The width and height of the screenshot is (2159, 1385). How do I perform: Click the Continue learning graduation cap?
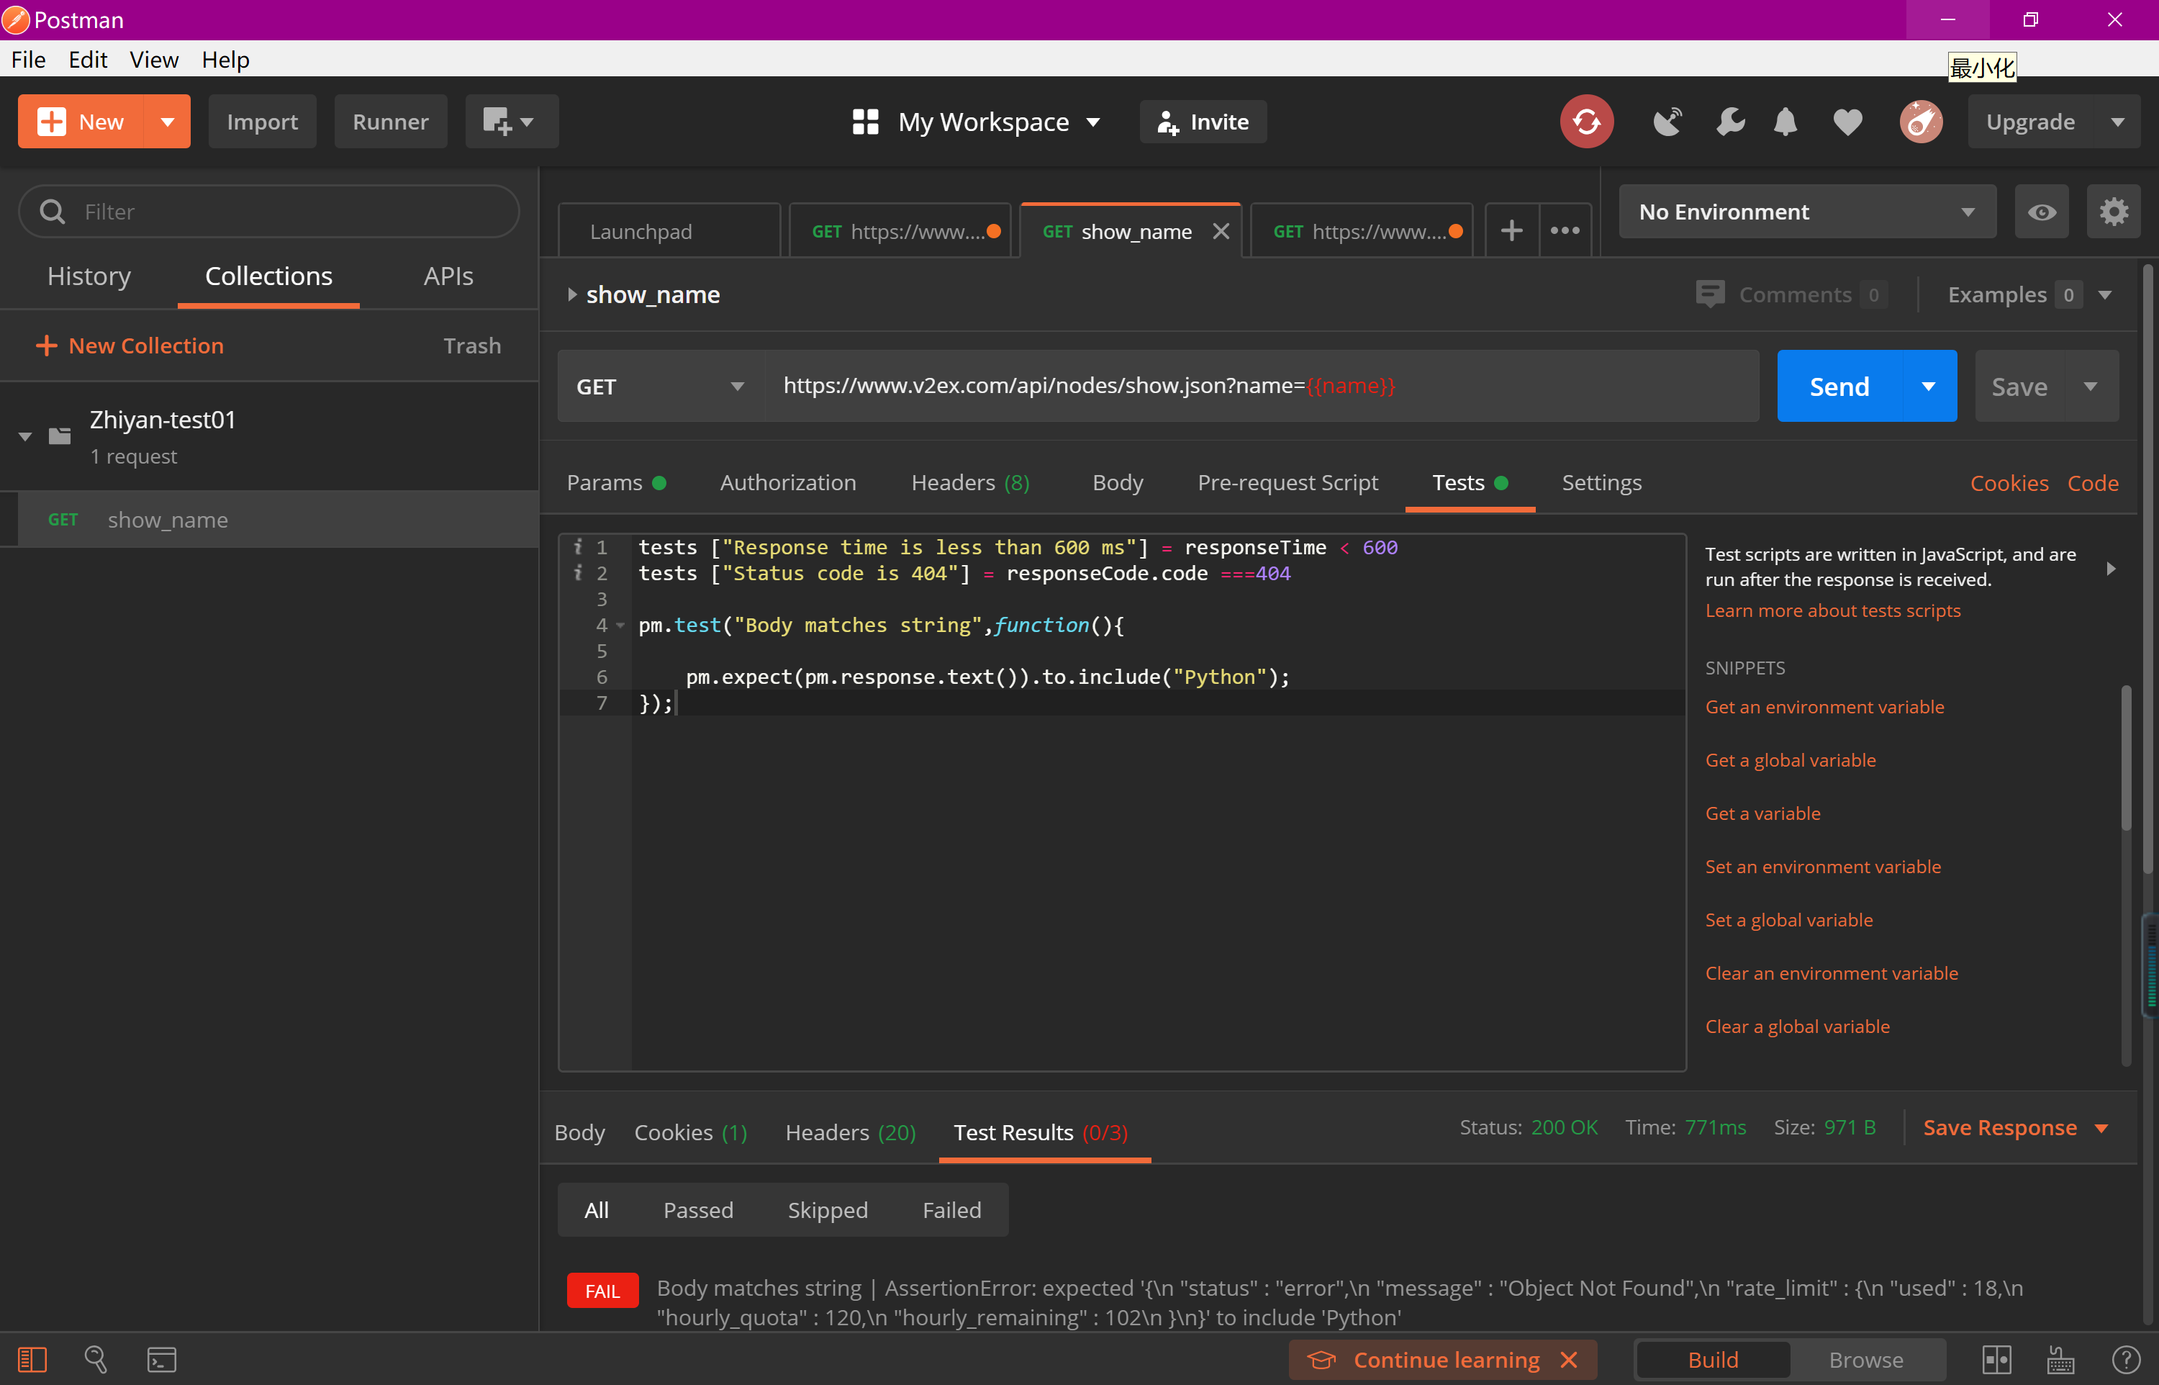coord(1321,1360)
